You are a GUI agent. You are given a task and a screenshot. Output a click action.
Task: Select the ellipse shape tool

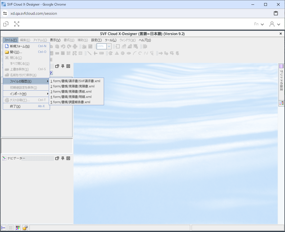(129, 53)
